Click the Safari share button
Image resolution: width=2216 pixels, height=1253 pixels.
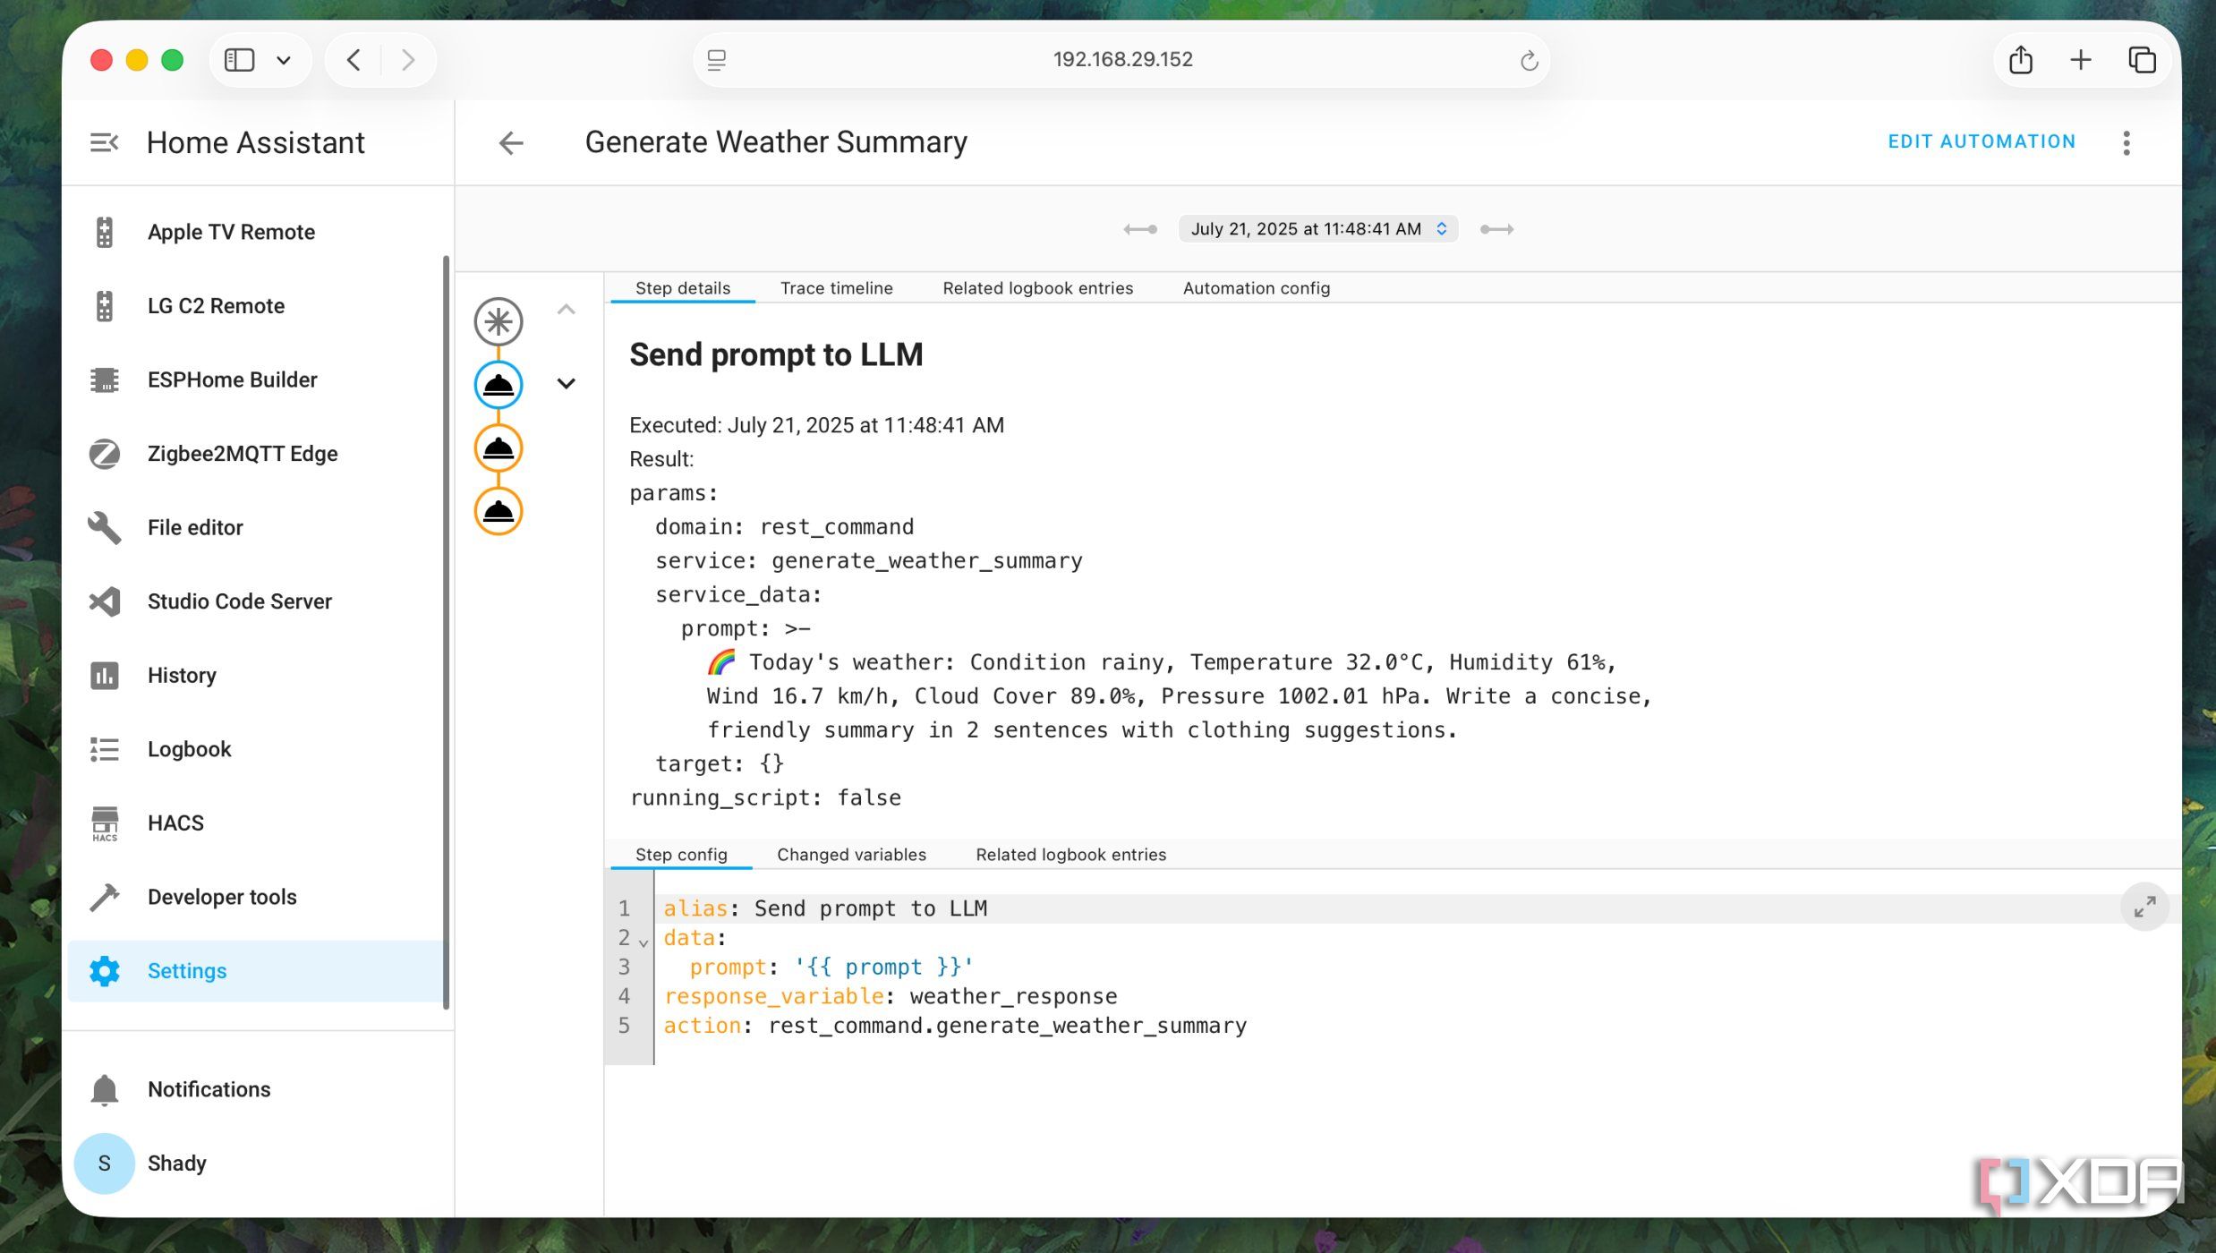(x=2021, y=60)
